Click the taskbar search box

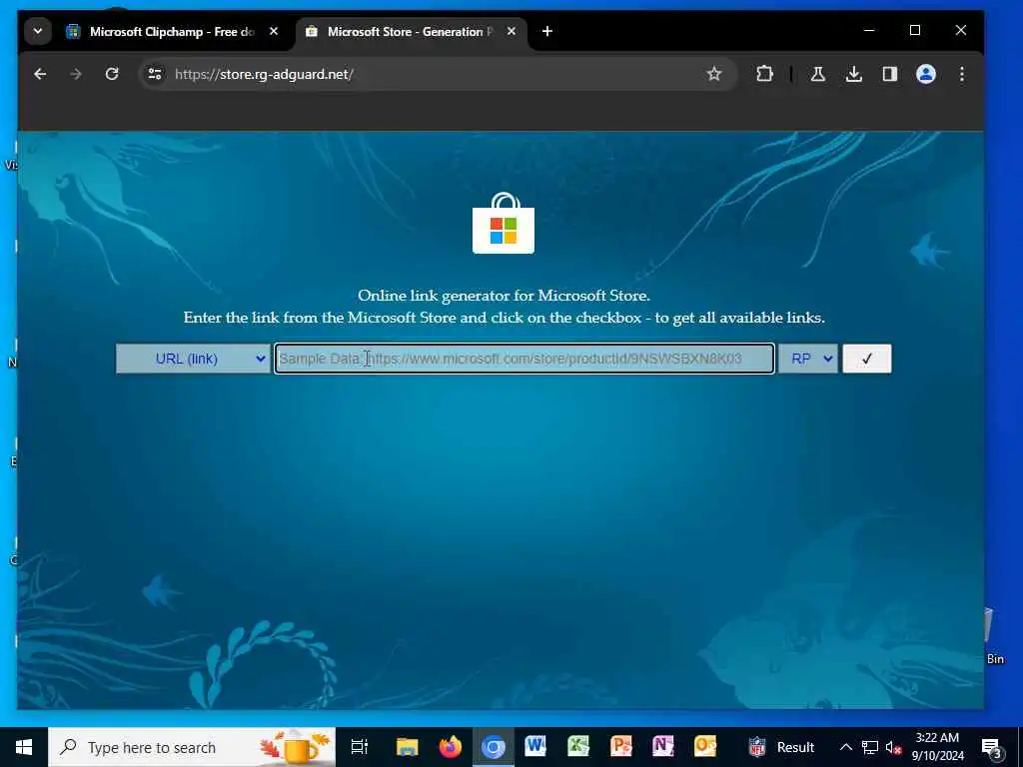(192, 747)
